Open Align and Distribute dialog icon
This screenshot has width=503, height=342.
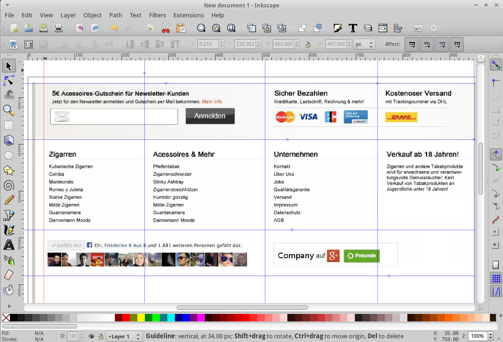[398, 29]
